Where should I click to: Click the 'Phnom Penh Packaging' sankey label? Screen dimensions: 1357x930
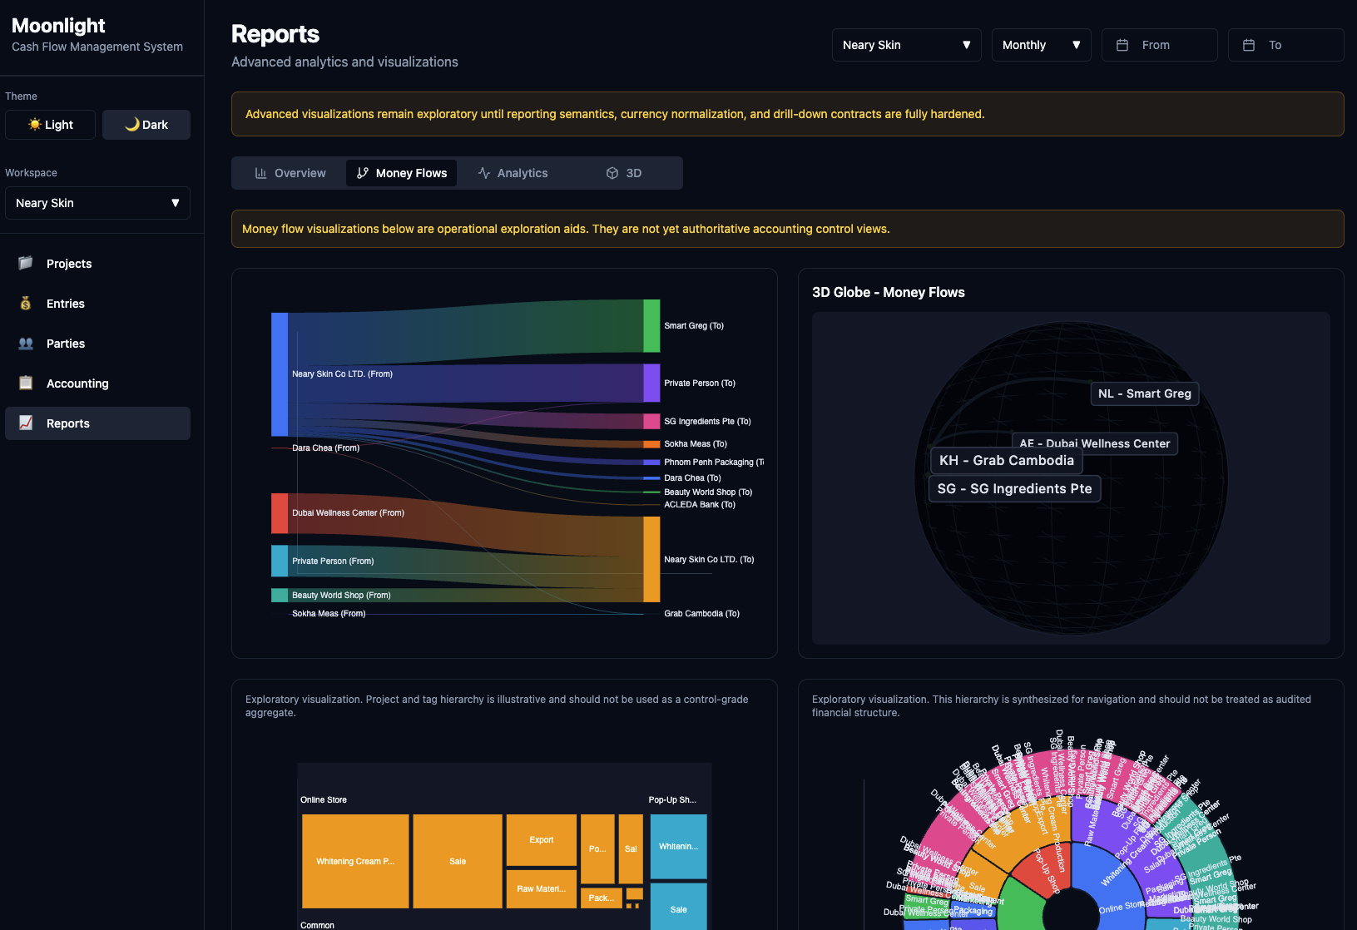coord(713,462)
